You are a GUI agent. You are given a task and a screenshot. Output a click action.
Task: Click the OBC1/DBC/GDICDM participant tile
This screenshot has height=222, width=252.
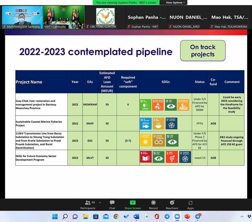[105, 17]
